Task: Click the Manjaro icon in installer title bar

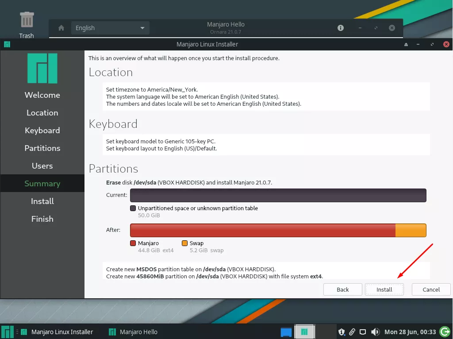Action: pyautogui.click(x=7, y=44)
